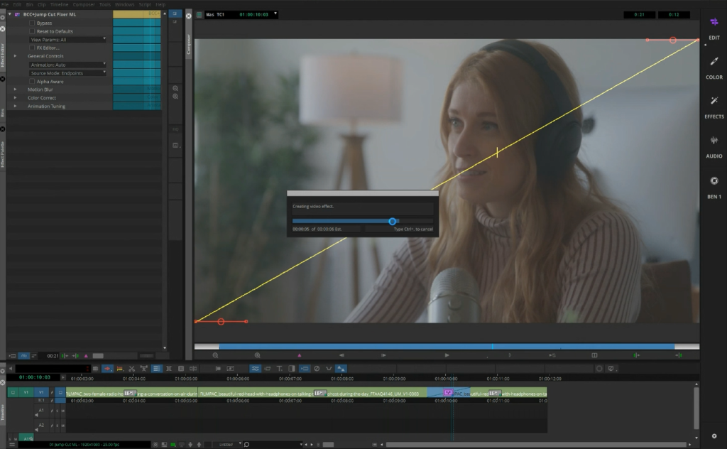Click the purple effect icon on timeline clip

tap(448, 392)
